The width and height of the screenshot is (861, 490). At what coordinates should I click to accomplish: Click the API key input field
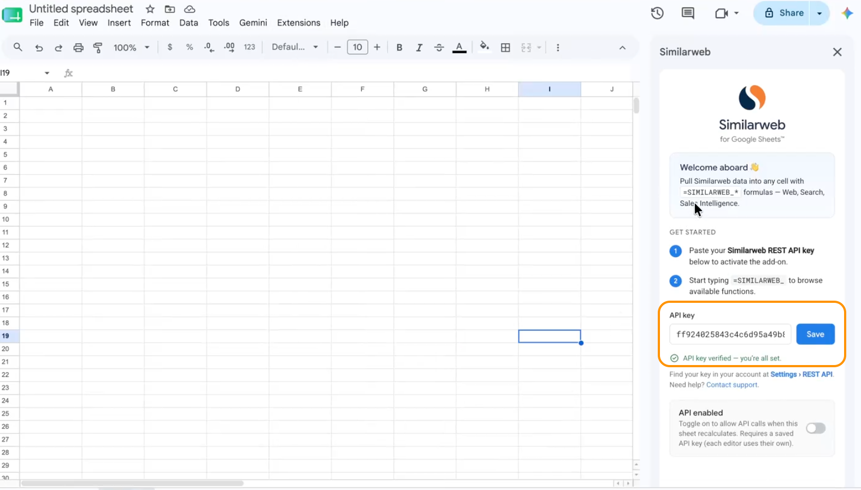coord(730,334)
